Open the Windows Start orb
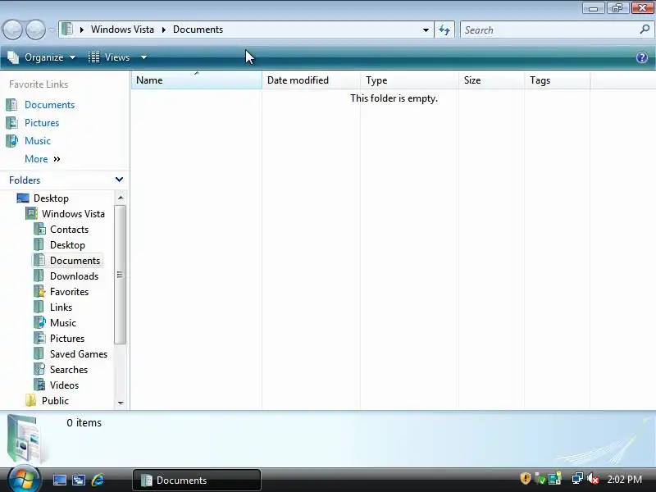 [24, 479]
